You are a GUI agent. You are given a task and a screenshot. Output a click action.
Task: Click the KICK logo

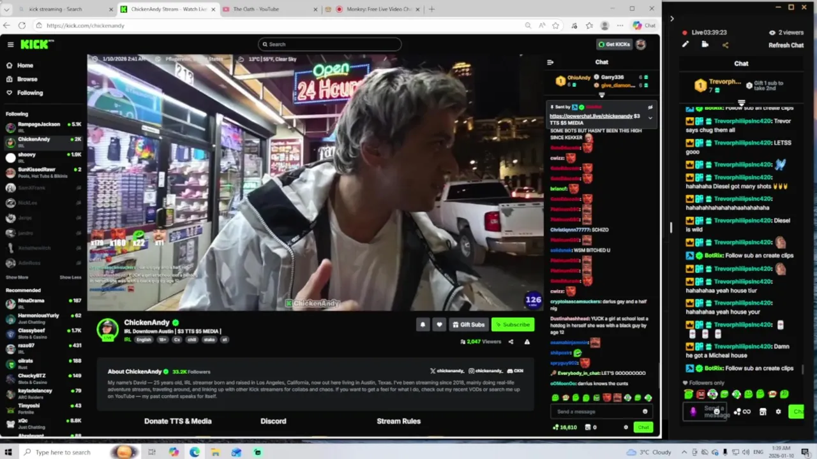tap(37, 44)
